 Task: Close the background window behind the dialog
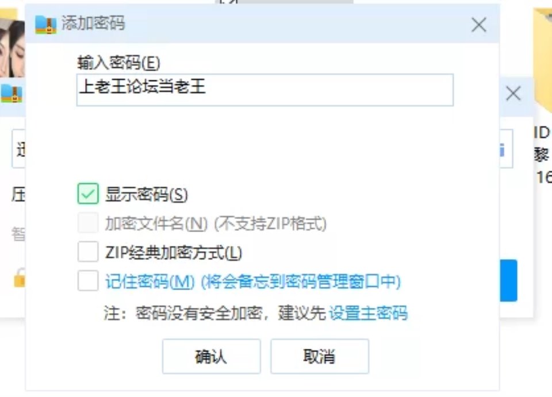513,94
